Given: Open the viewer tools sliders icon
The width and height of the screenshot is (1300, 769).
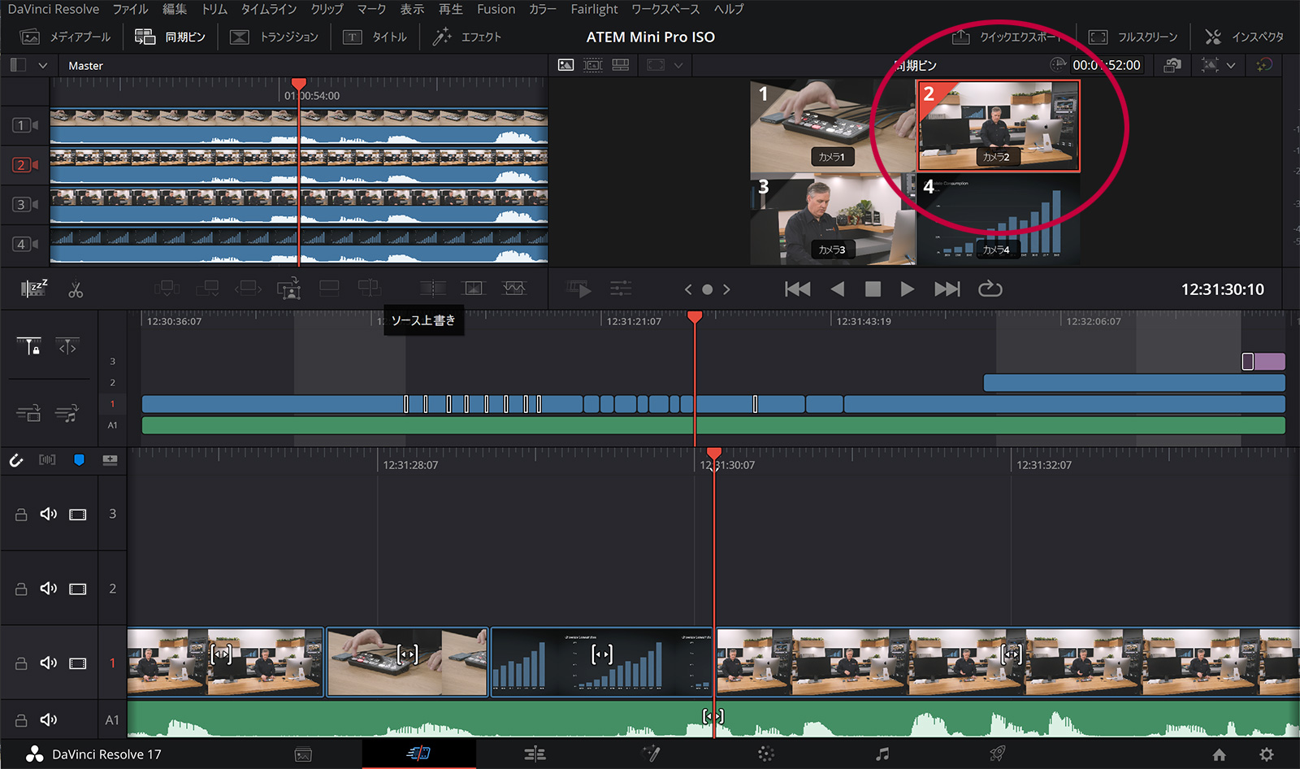Looking at the screenshot, I should (x=621, y=289).
